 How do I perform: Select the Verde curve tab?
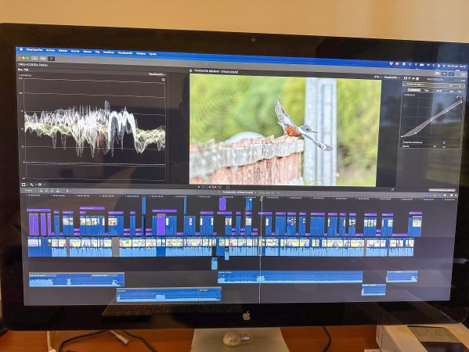click(439, 91)
